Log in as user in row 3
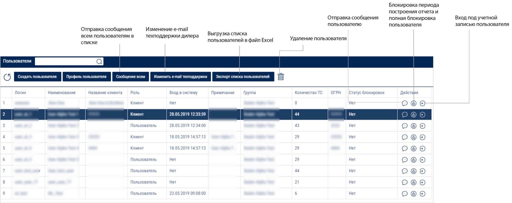Screen dimensions: 512x203 pyautogui.click(x=422, y=126)
